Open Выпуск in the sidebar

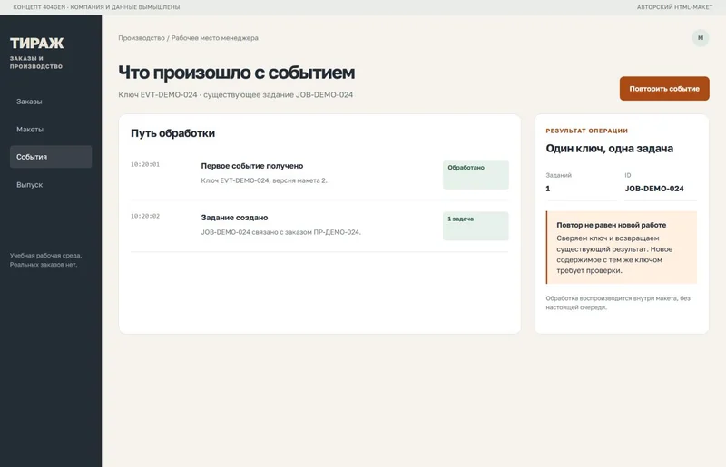pos(51,185)
